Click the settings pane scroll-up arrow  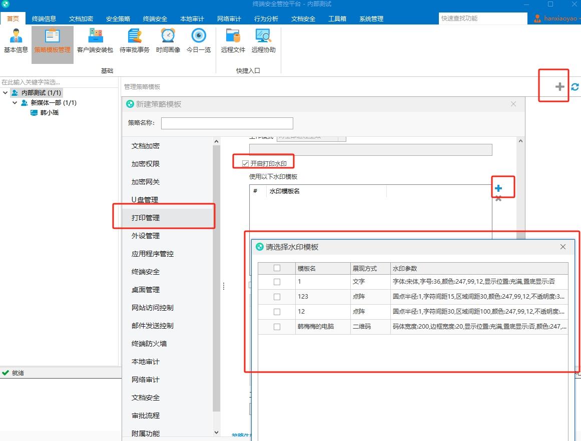point(520,141)
